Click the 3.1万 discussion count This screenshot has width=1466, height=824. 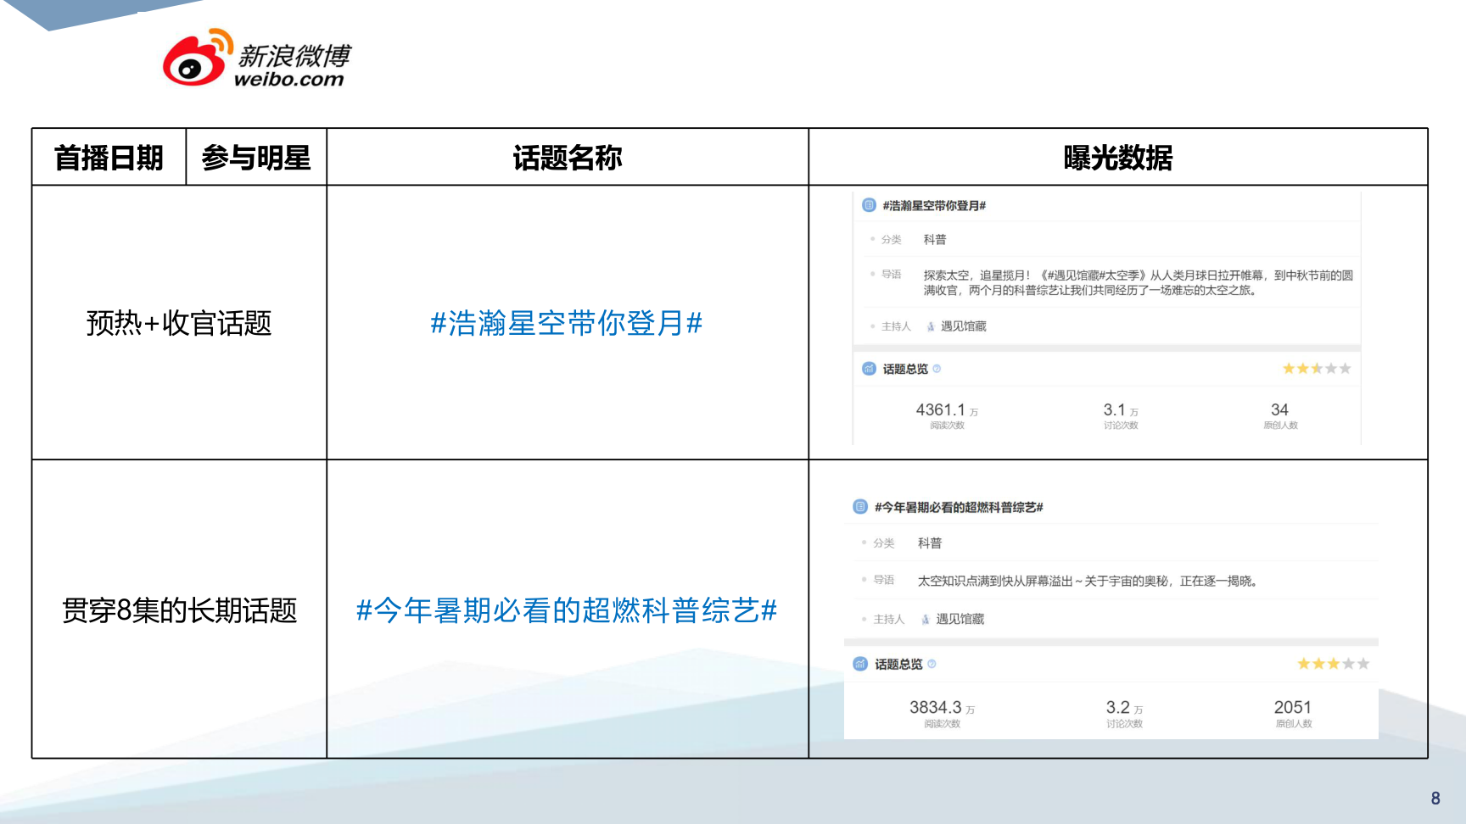pos(1121,410)
